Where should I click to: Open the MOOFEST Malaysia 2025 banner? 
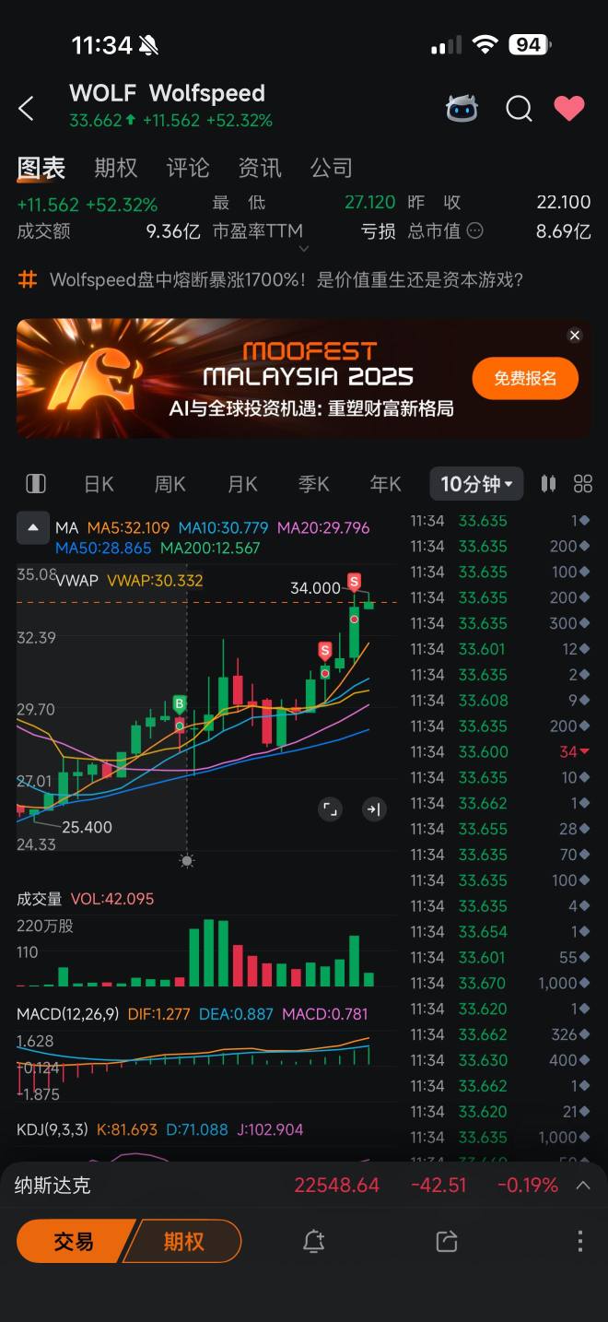(x=304, y=378)
